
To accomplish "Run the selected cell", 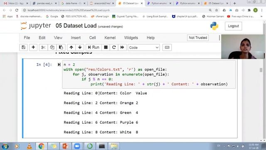I will [x=94, y=47].
